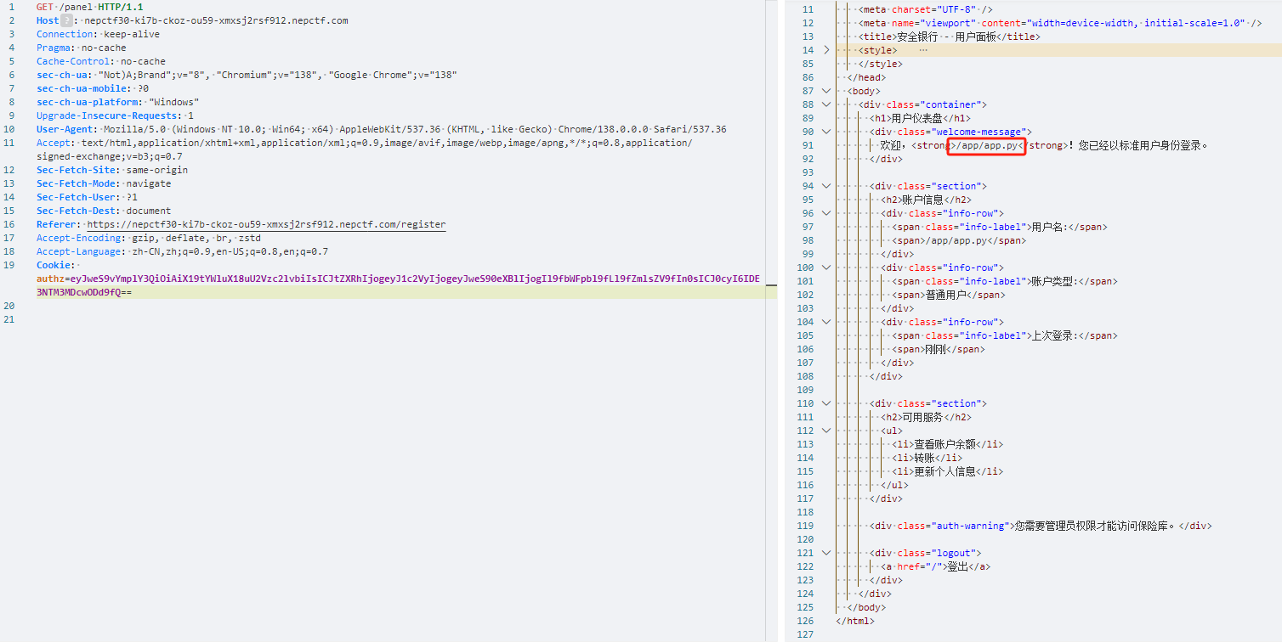
Task: Fold the info-row div on line 104
Action: tap(825, 322)
